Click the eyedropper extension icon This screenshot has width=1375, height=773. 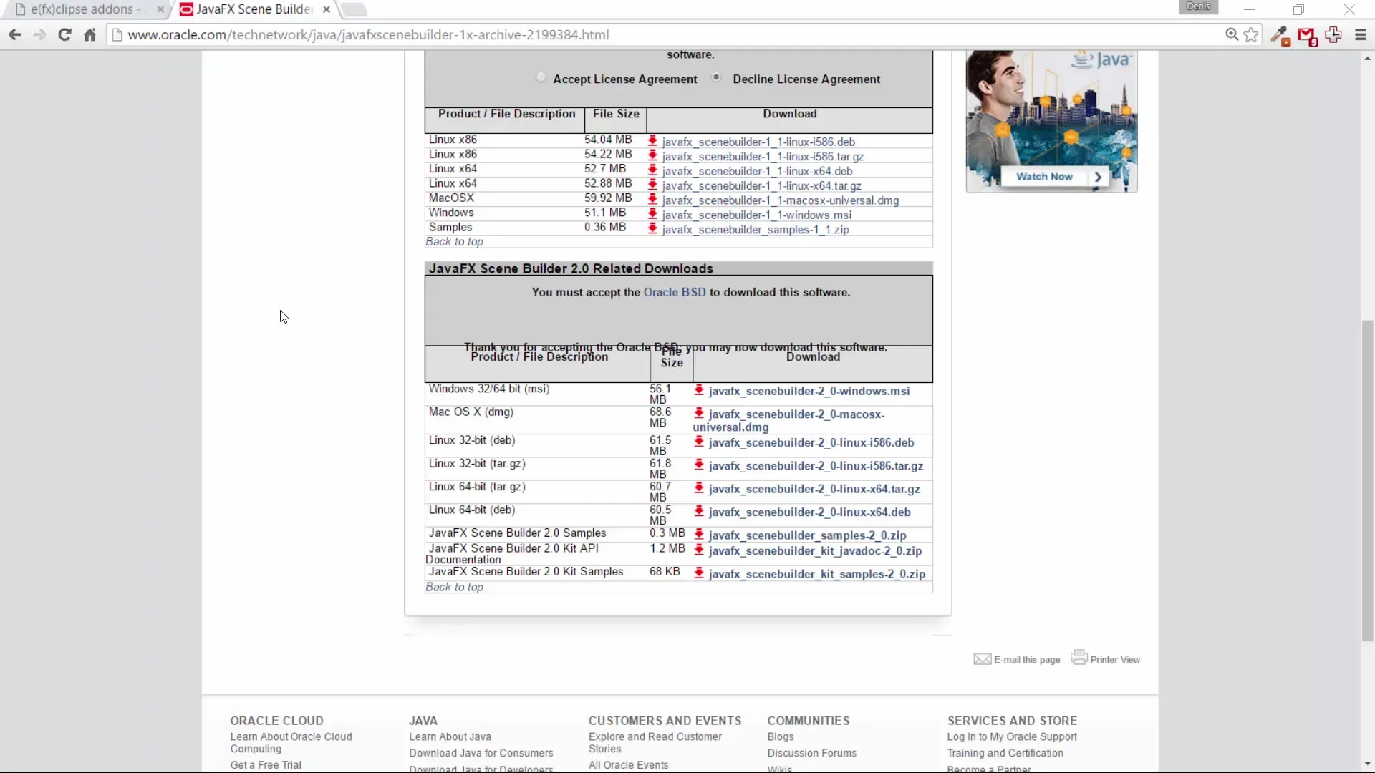coord(1280,36)
